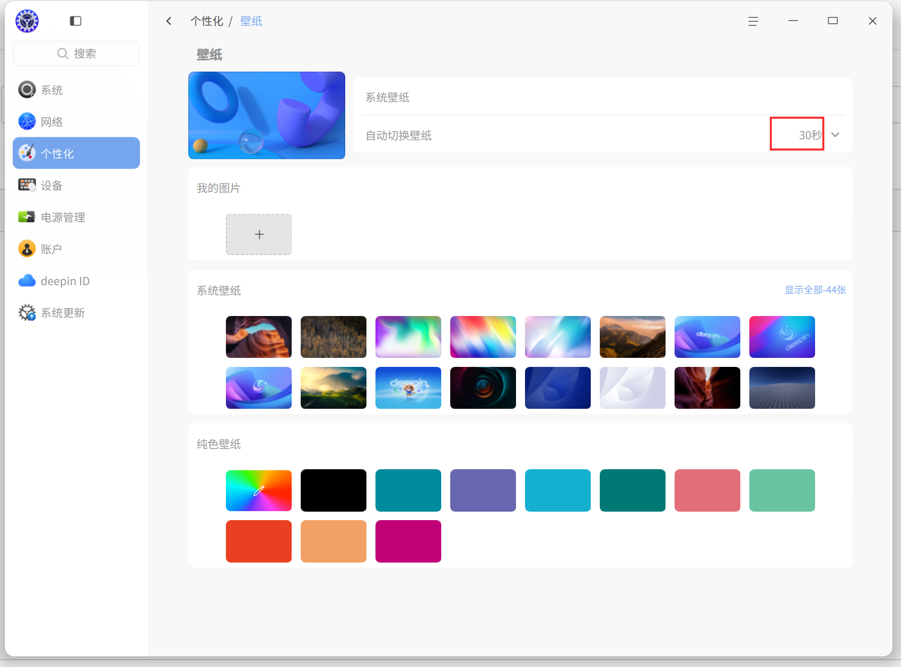The height and width of the screenshot is (667, 901).
Task: Toggle the sidebar collapse icon
Action: coord(75,21)
